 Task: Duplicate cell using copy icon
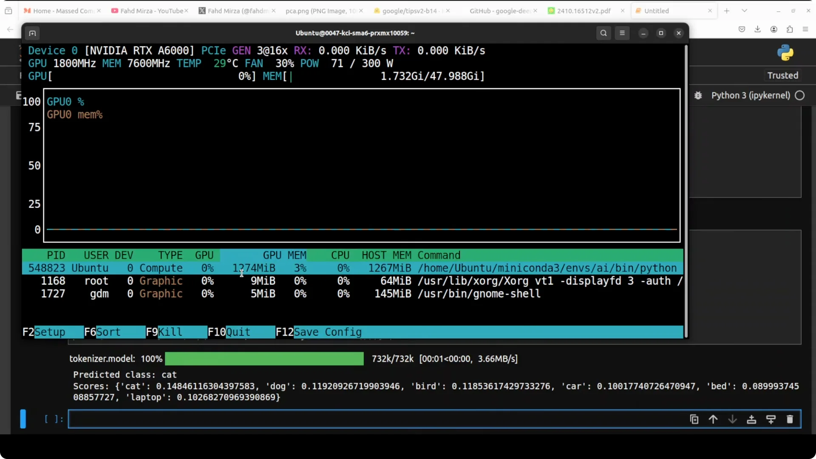click(694, 419)
